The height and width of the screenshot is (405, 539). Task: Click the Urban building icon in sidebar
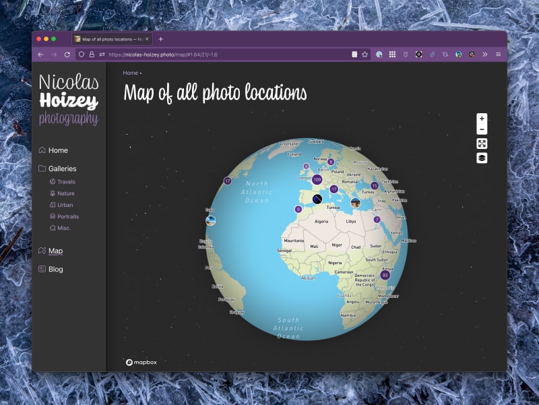coord(53,205)
